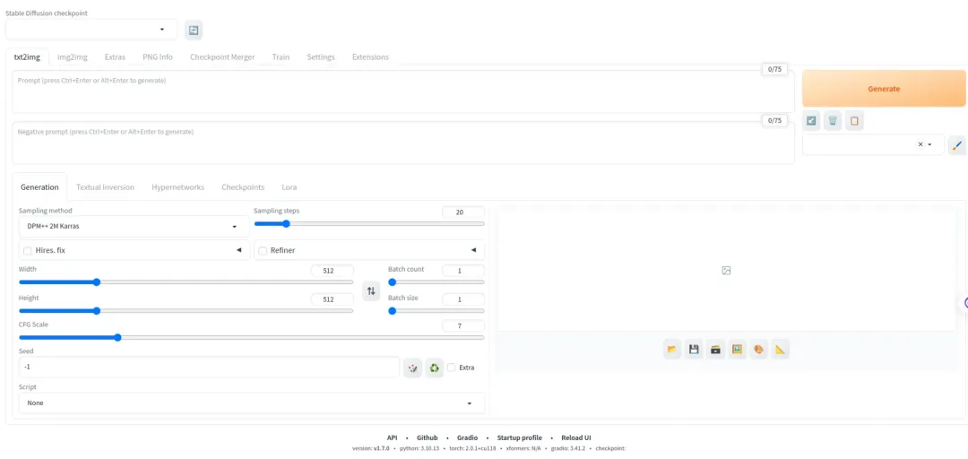
Task: Click the recycle icon to reuse seed
Action: [435, 368]
